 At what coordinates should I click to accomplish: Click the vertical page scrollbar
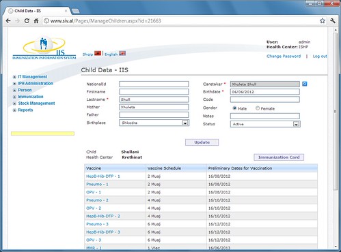pyautogui.click(x=335, y=111)
